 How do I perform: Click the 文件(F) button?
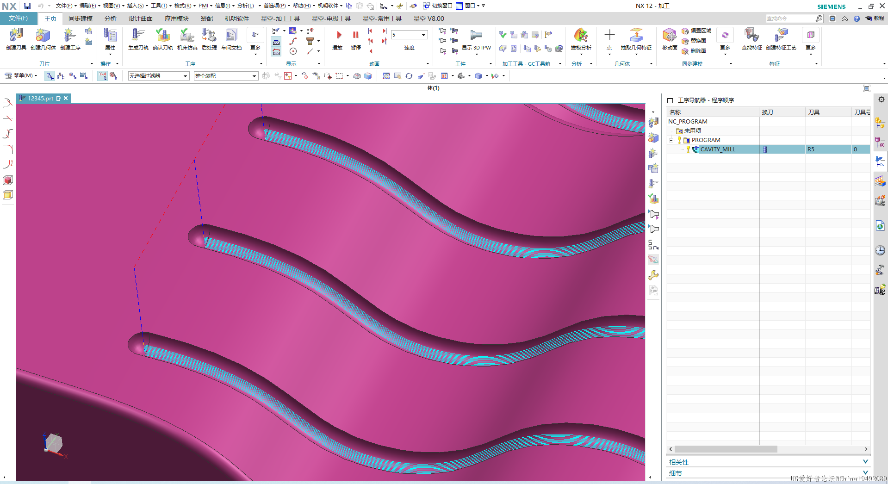pos(19,19)
